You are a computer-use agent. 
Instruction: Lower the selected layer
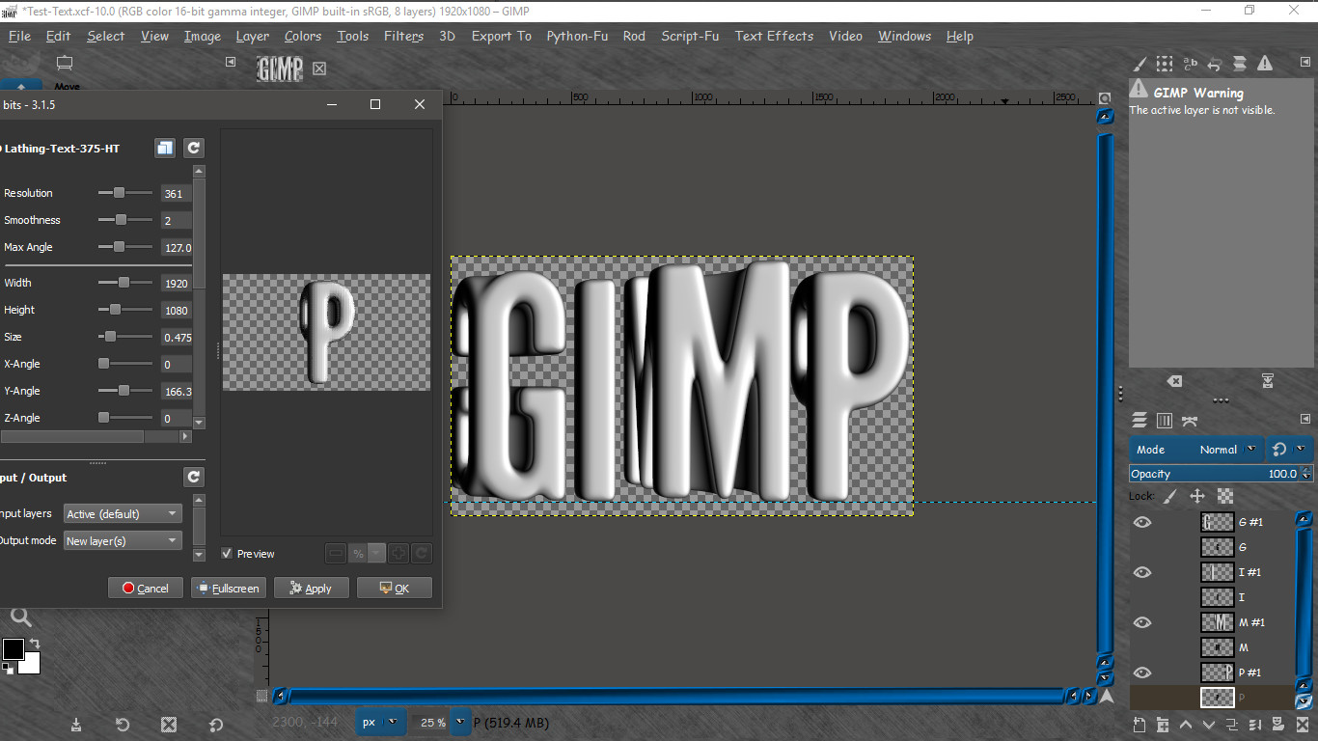(x=1208, y=725)
